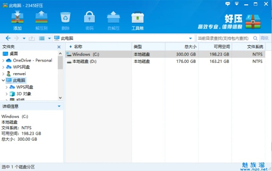Click the app icon in the title bar
272x171 pixels.
[x=5, y=6]
